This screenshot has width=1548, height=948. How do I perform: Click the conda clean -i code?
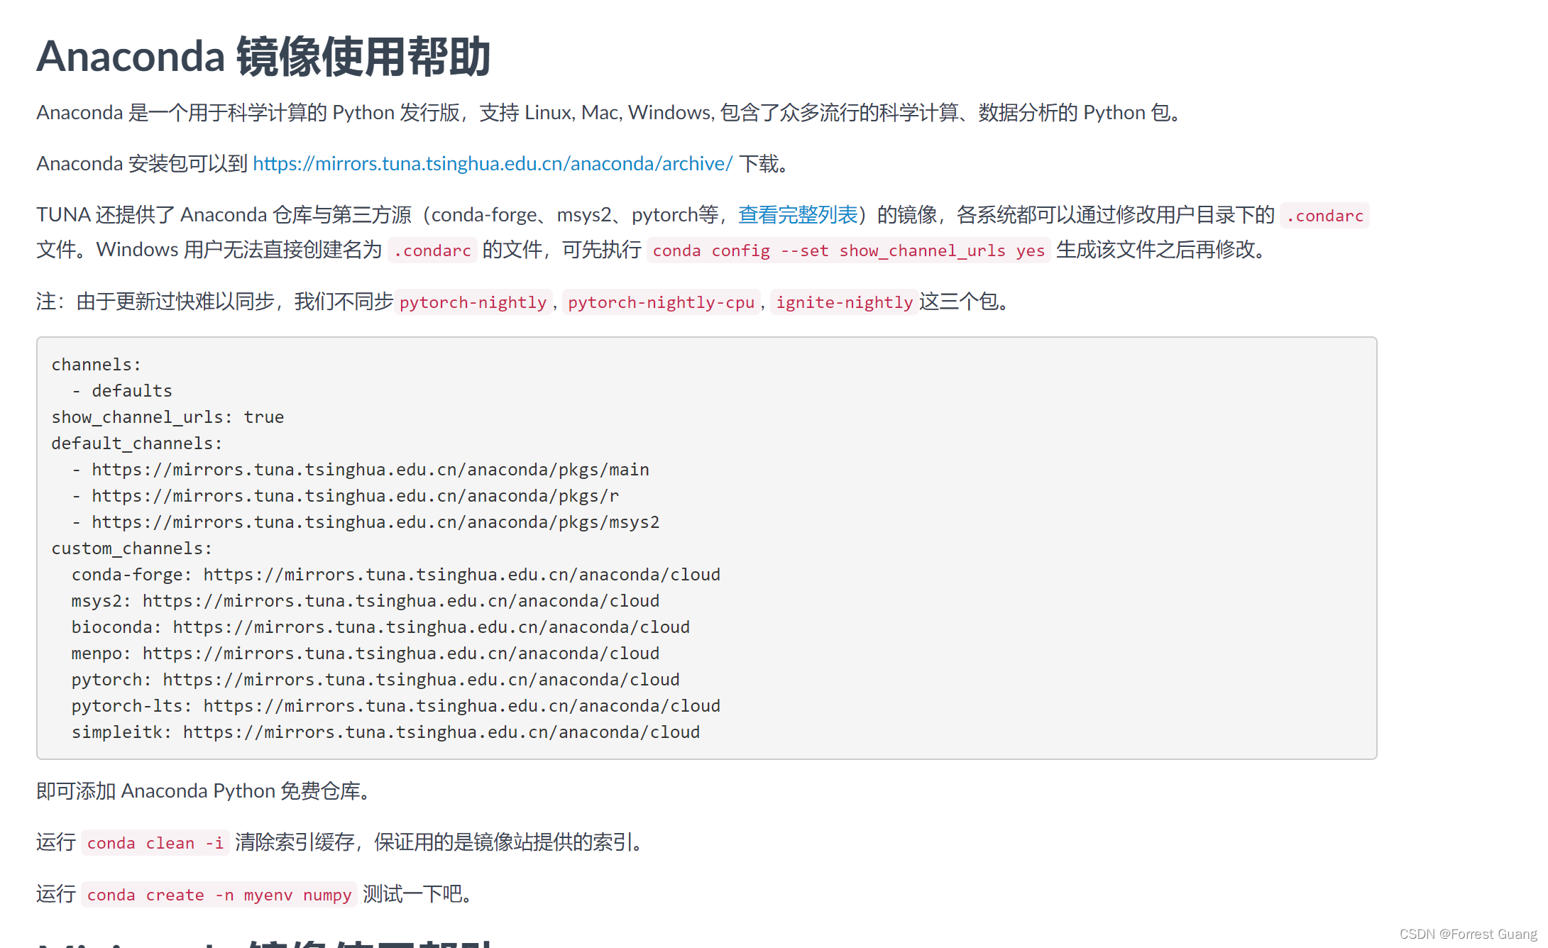pos(155,843)
